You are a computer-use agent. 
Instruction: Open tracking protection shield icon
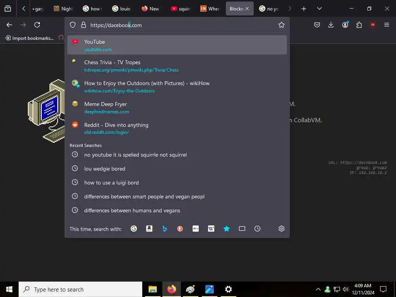click(x=73, y=25)
